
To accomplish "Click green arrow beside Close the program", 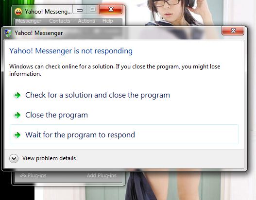I will (17, 115).
